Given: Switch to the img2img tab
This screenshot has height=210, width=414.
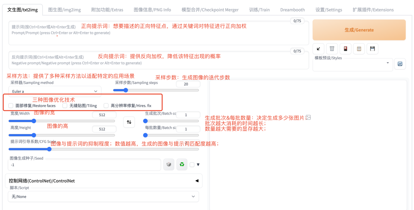Looking at the screenshot, I should point(64,10).
